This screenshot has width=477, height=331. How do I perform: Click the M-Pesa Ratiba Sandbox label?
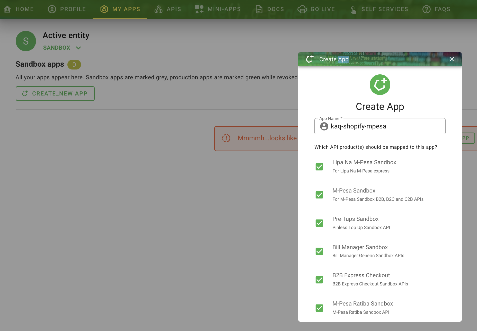(363, 304)
